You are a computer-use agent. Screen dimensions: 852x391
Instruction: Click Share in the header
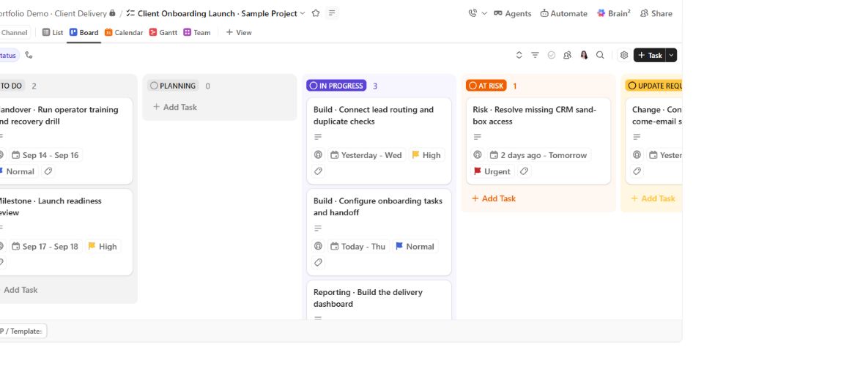(x=656, y=14)
